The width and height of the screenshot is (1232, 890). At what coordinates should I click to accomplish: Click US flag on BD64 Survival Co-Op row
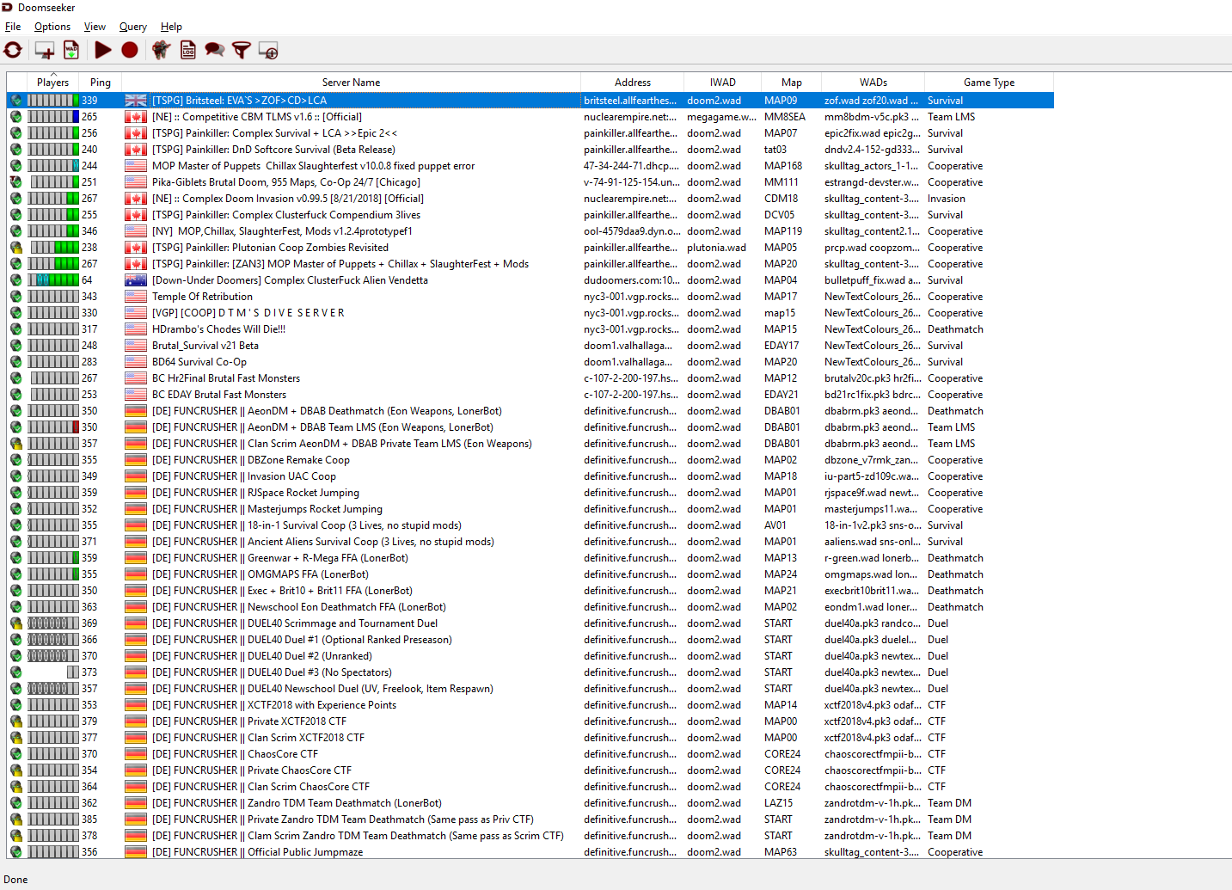[x=136, y=362]
